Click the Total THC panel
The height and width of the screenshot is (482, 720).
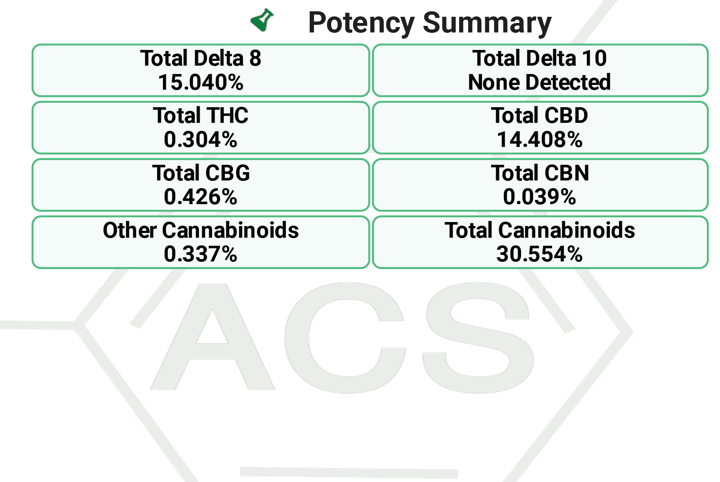(x=201, y=128)
